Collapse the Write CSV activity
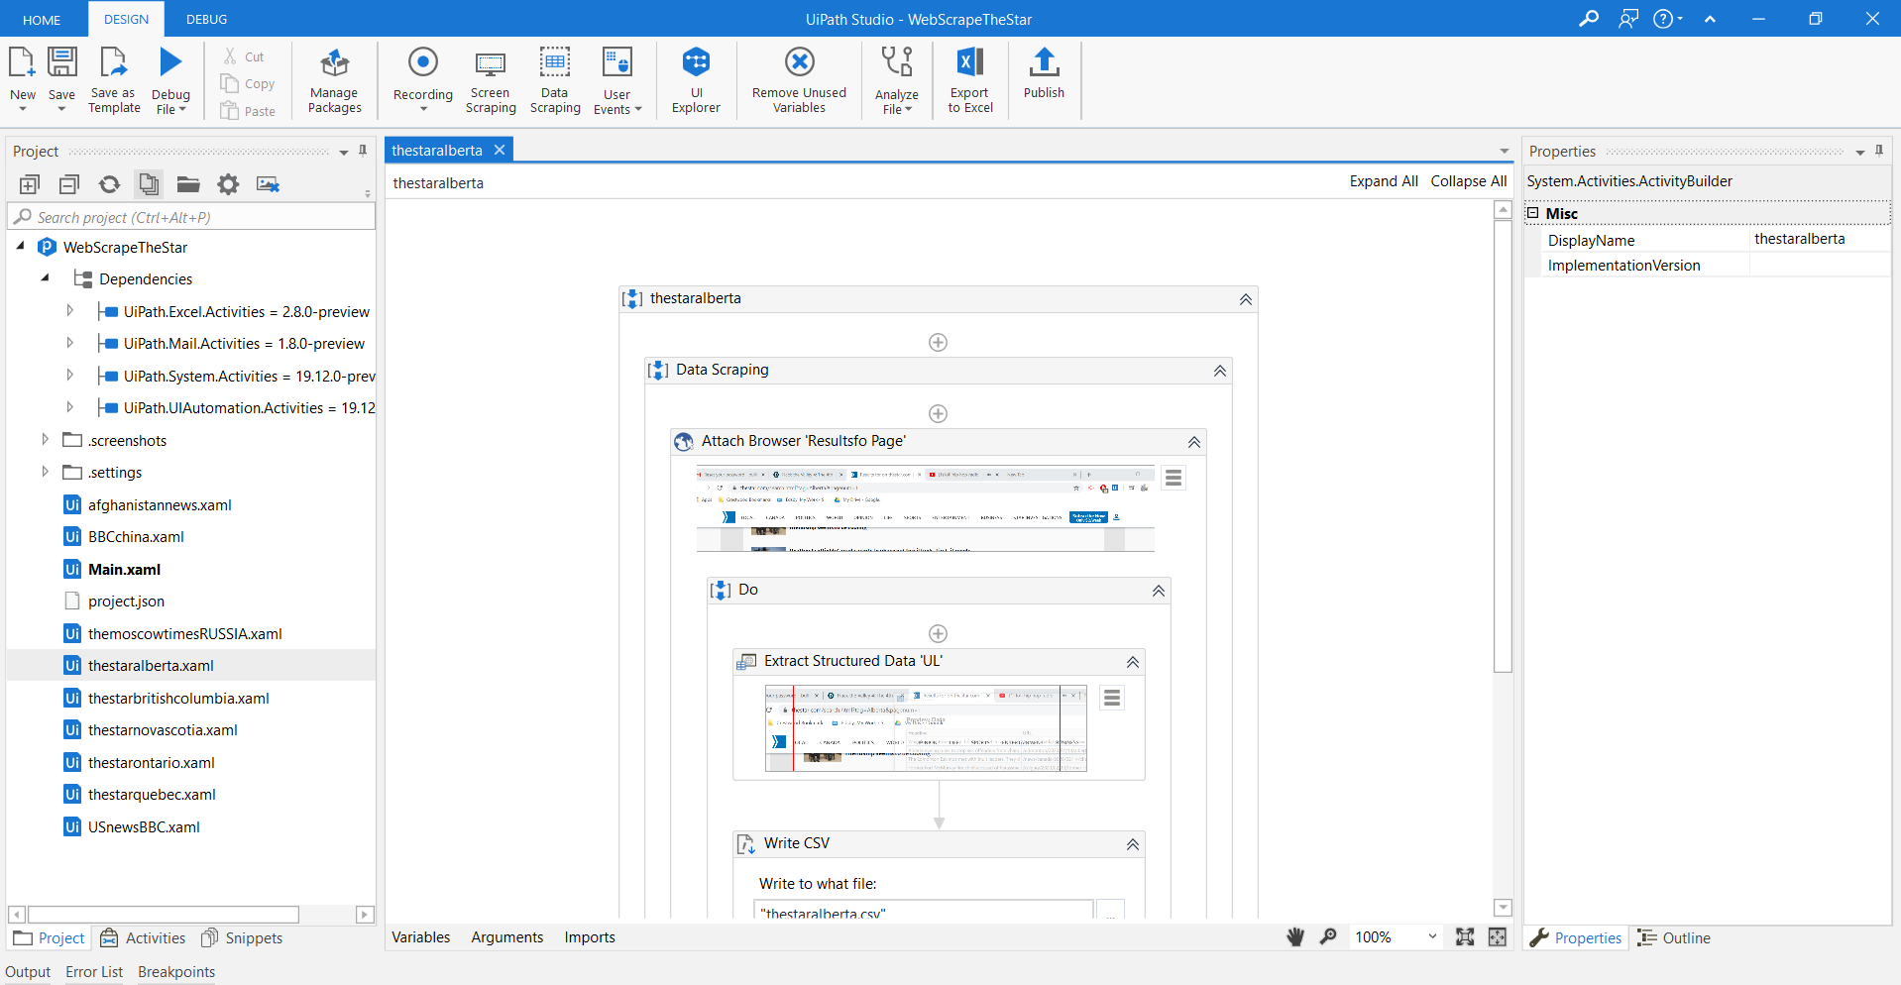Screen dimensions: 1901x985 (x=1133, y=844)
